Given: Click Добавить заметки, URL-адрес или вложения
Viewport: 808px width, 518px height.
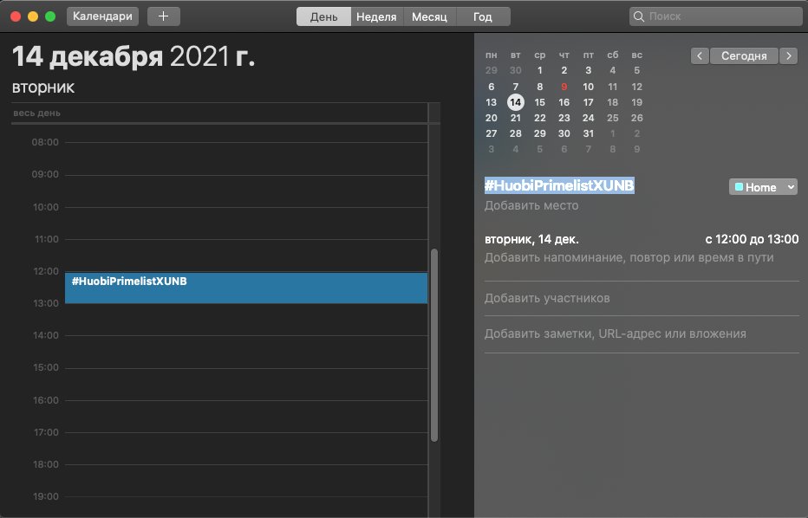Looking at the screenshot, I should click(616, 333).
